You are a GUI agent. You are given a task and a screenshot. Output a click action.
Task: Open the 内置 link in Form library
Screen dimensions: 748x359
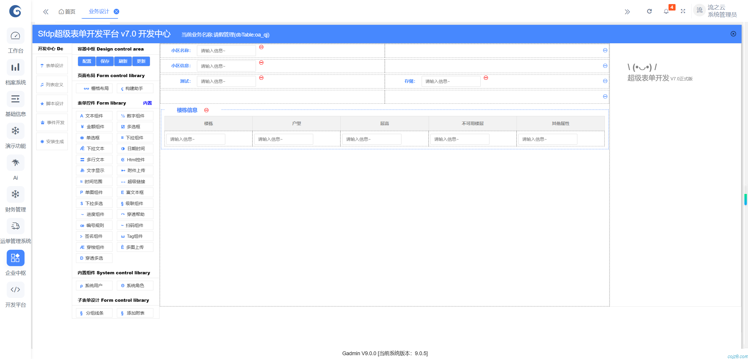pyautogui.click(x=147, y=103)
